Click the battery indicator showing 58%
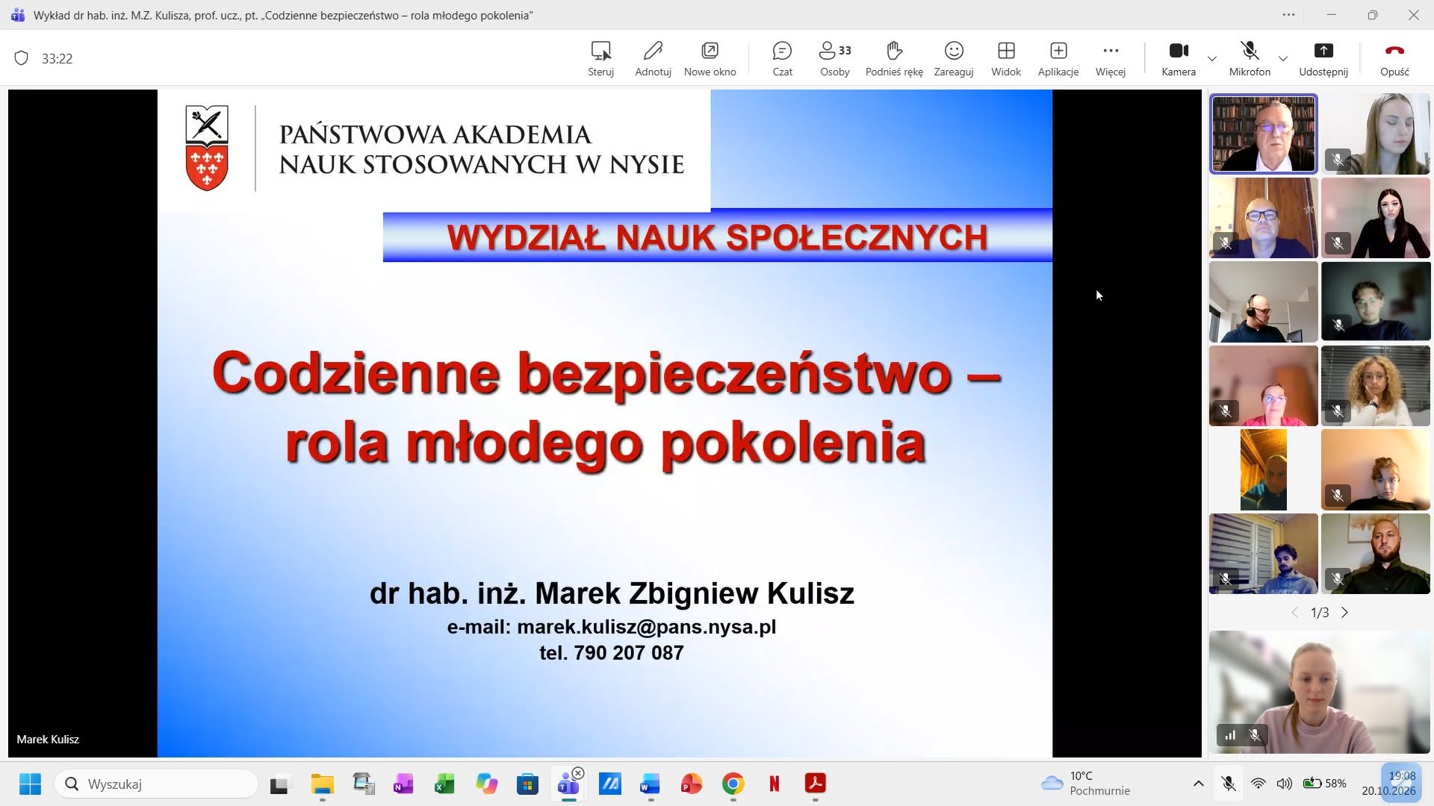Image resolution: width=1434 pixels, height=806 pixels. click(1324, 784)
